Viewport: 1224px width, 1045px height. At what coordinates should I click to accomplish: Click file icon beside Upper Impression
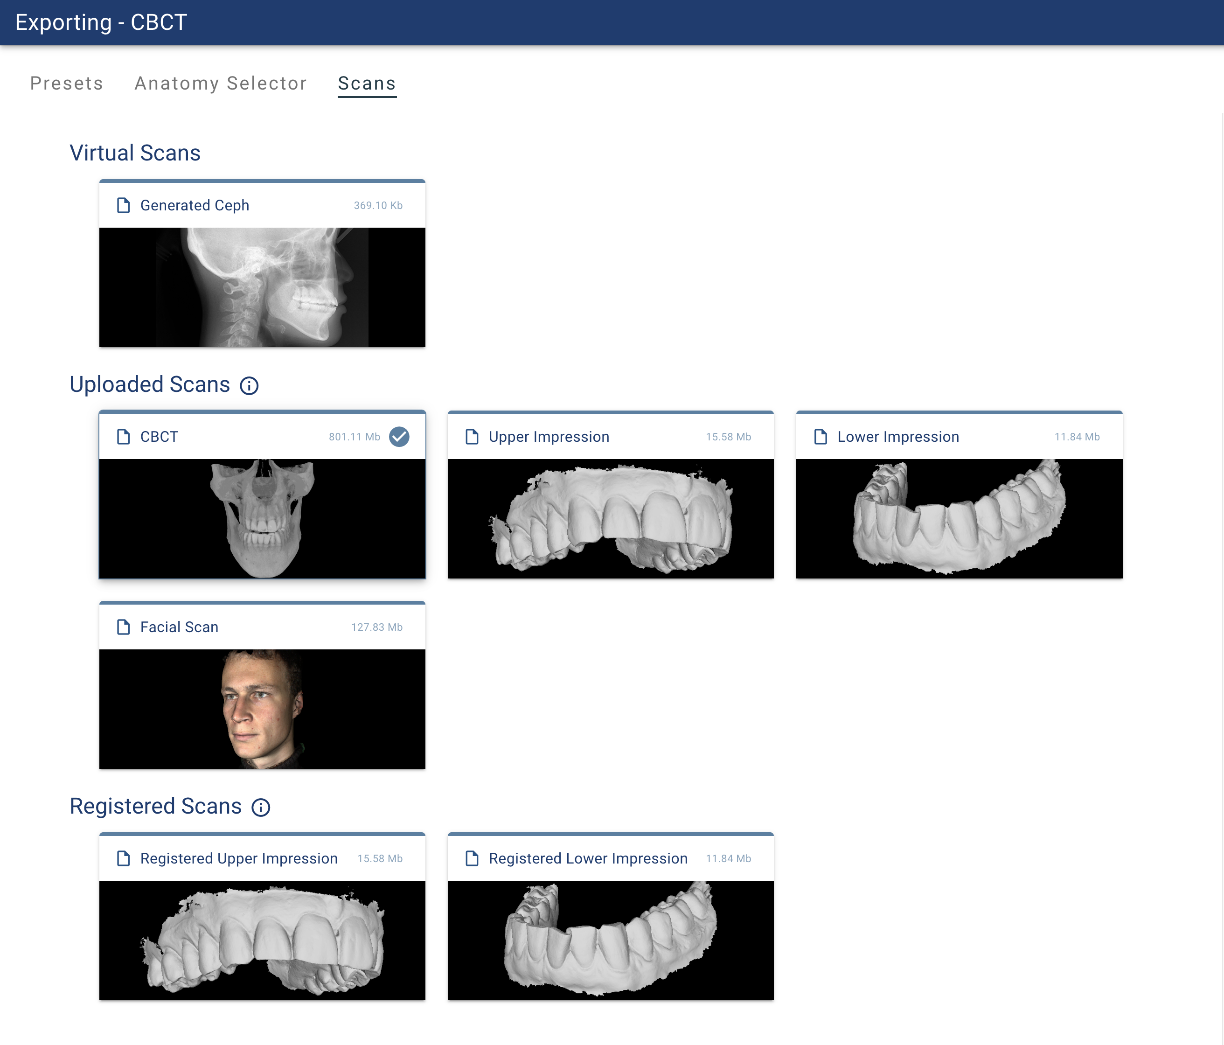click(472, 437)
